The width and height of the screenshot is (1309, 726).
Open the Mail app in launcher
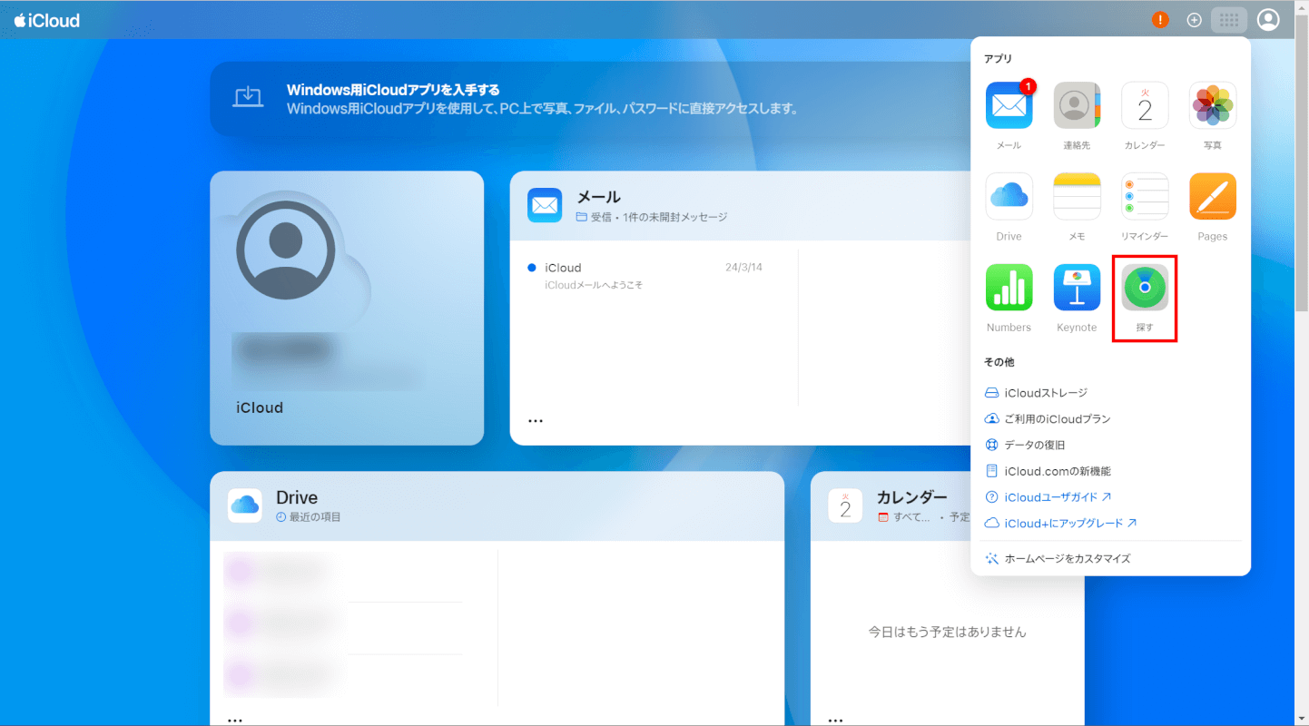pyautogui.click(x=1009, y=105)
